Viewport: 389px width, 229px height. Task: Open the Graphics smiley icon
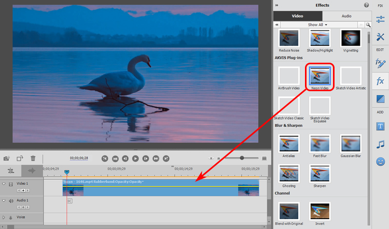click(380, 162)
